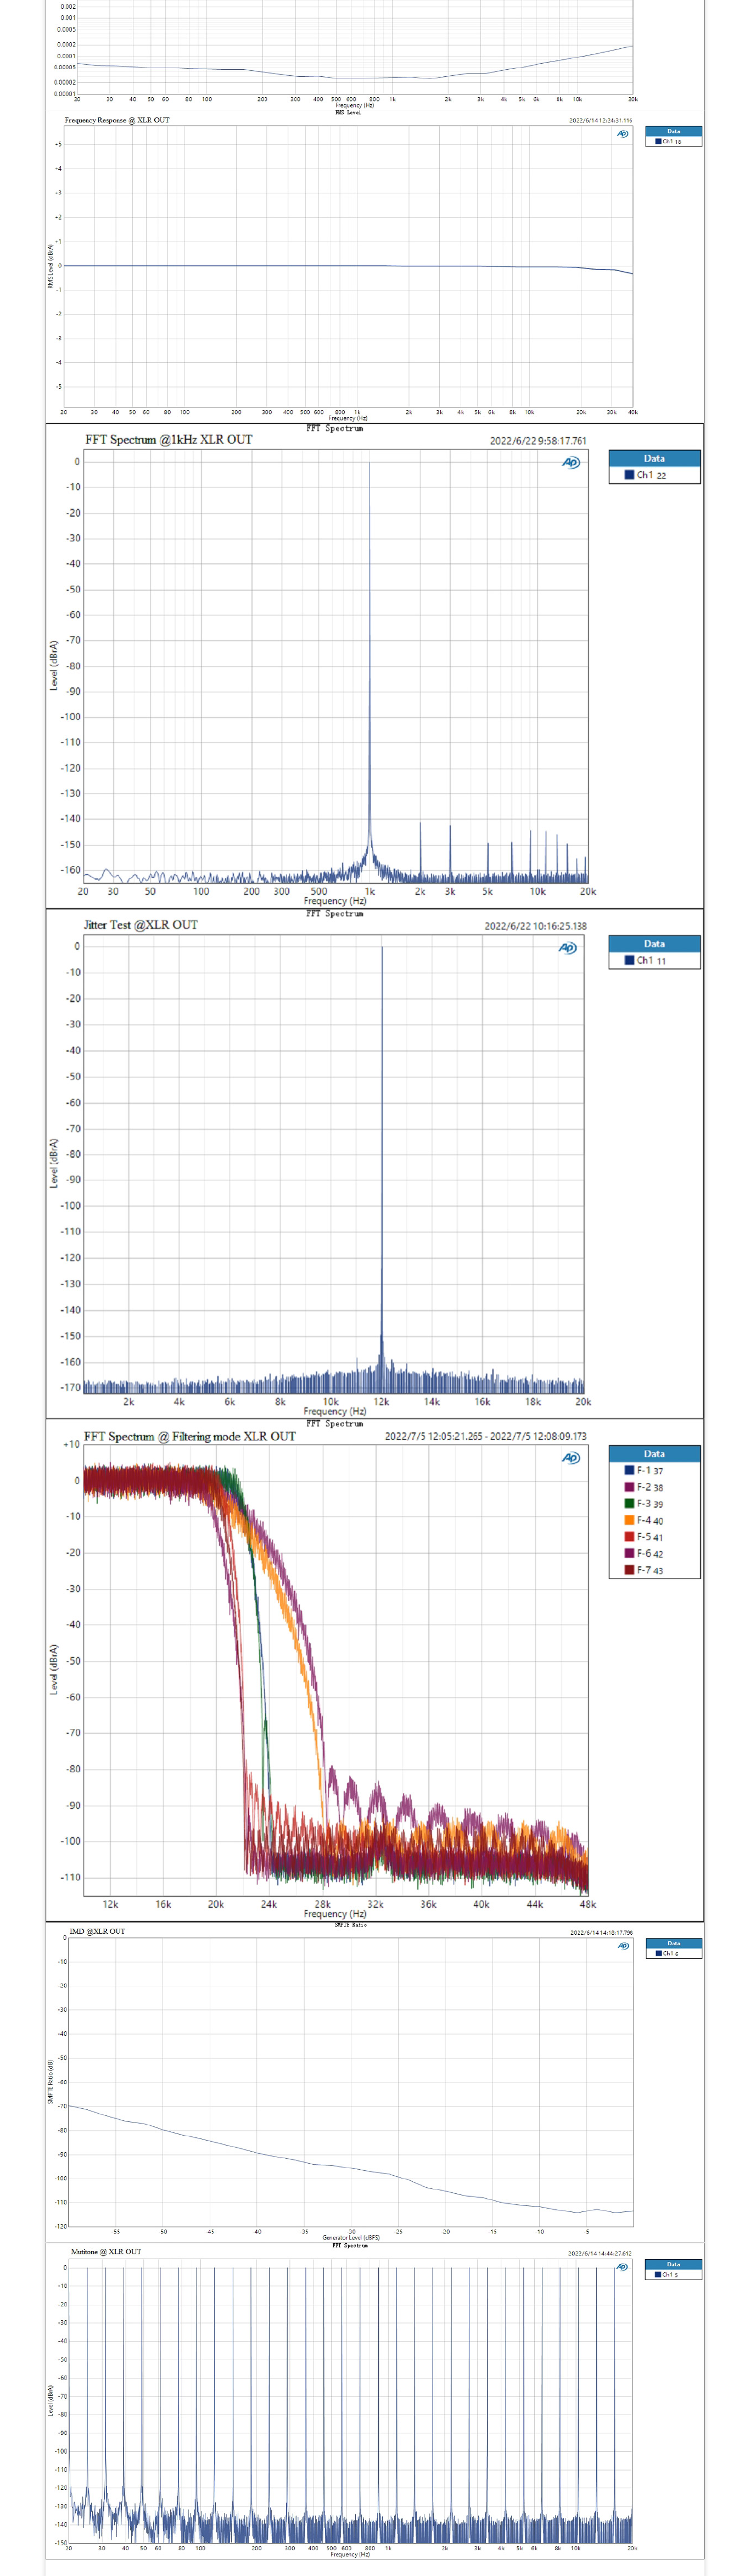Click the Ch1 11 swatch in the Jitter Test legend

point(630,960)
